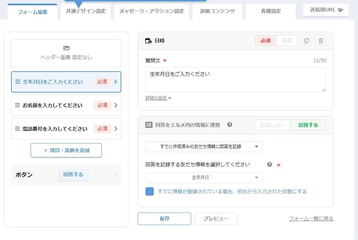Image resolution: width=358 pixels, height=240 pixels.
Task: Click the send arrow icon on 送信用URL
Action: point(341,10)
